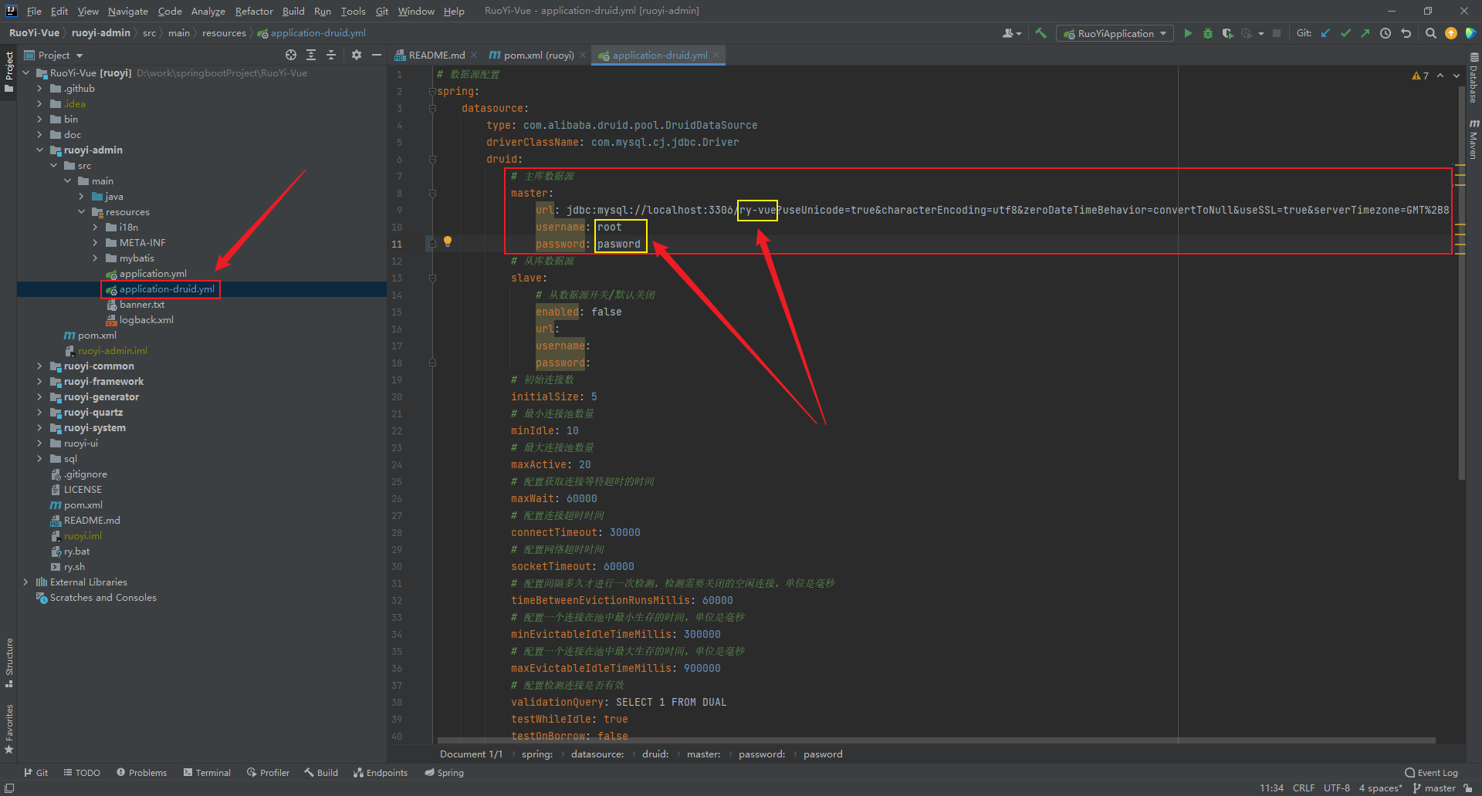This screenshot has width=1482, height=796.
Task: Select banner.txt file
Action: point(141,304)
